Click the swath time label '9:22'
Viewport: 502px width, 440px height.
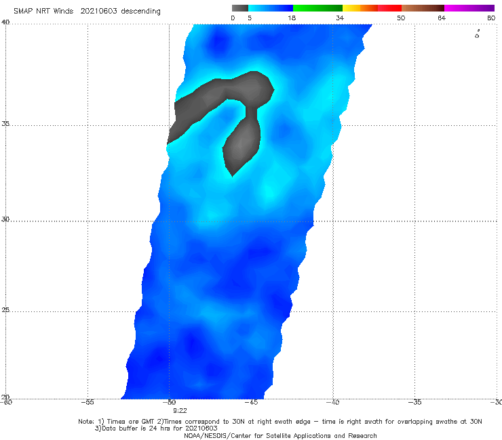pyautogui.click(x=180, y=411)
